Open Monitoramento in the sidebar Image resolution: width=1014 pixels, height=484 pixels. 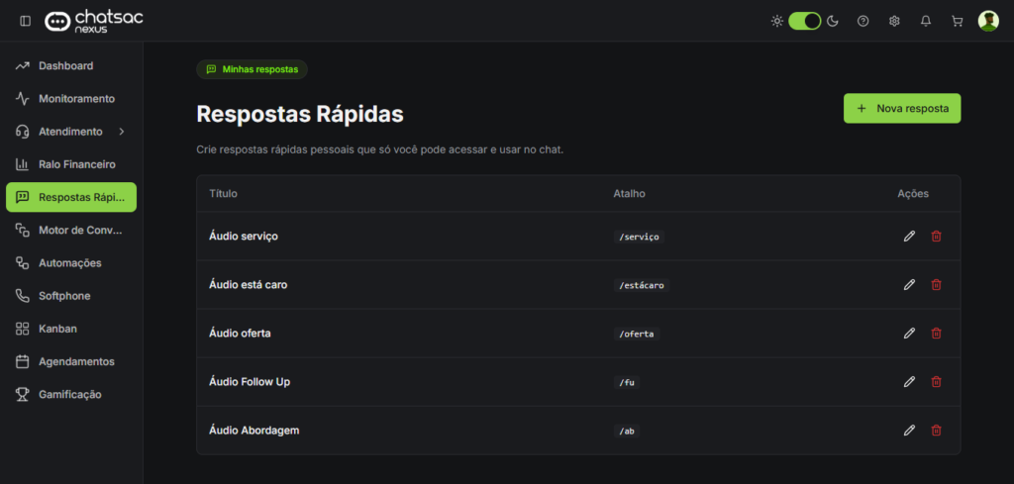(71, 99)
